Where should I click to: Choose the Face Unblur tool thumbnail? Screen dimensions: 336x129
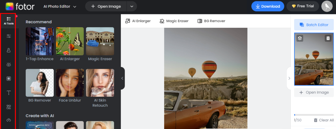click(x=70, y=83)
